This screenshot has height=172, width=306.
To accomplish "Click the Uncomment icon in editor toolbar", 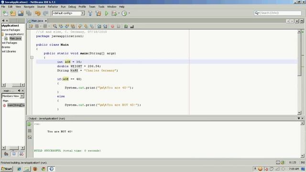I will [x=132, y=26].
